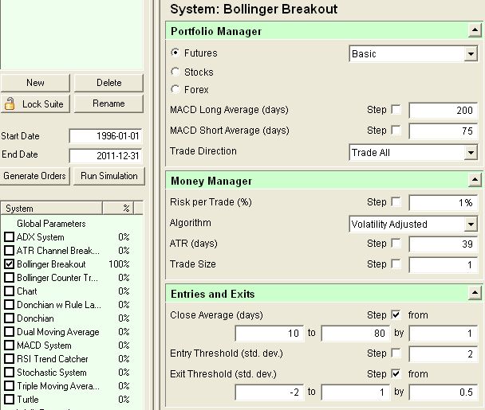485x410 pixels.
Task: Check the Donchian system checkbox
Action: (x=10, y=318)
